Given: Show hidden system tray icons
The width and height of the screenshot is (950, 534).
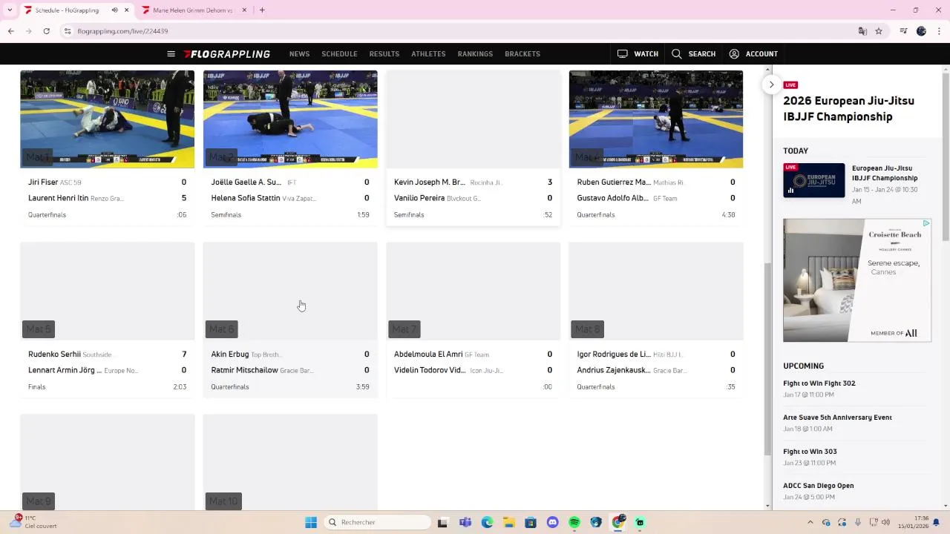Looking at the screenshot, I should (810, 522).
